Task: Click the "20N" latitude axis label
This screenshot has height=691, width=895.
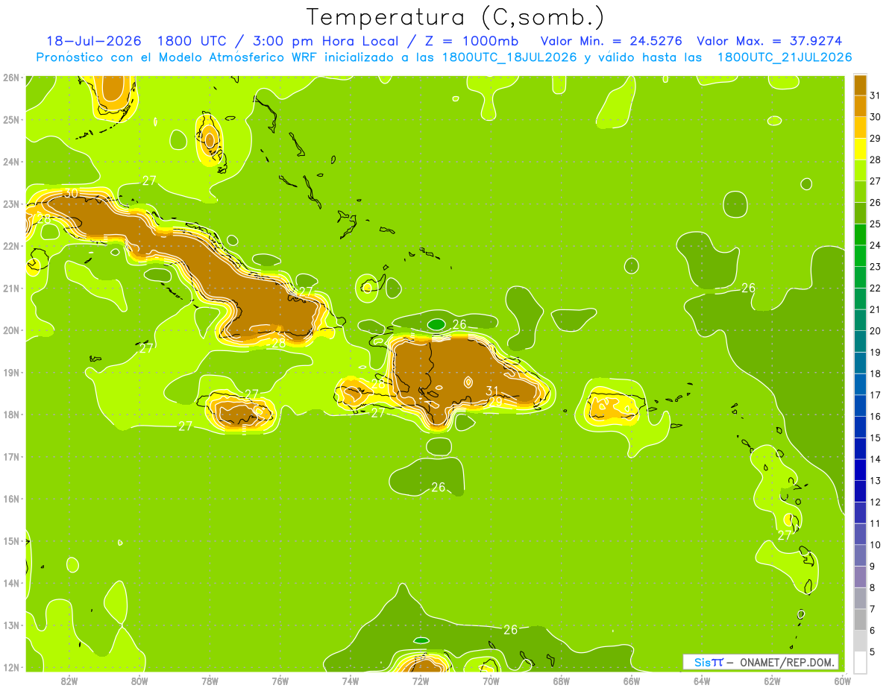Action: pos(10,330)
